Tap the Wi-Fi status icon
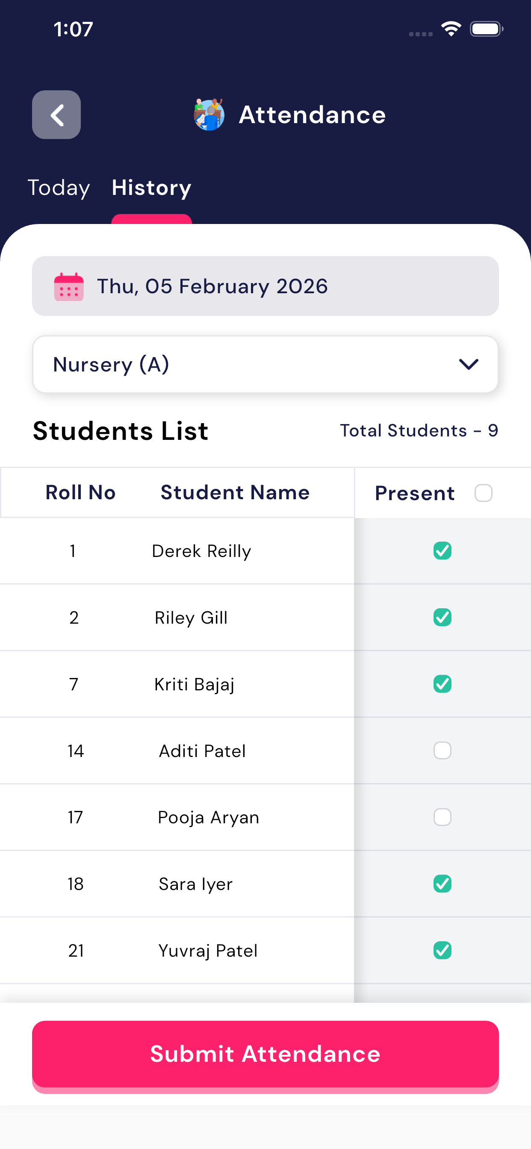 point(451,29)
